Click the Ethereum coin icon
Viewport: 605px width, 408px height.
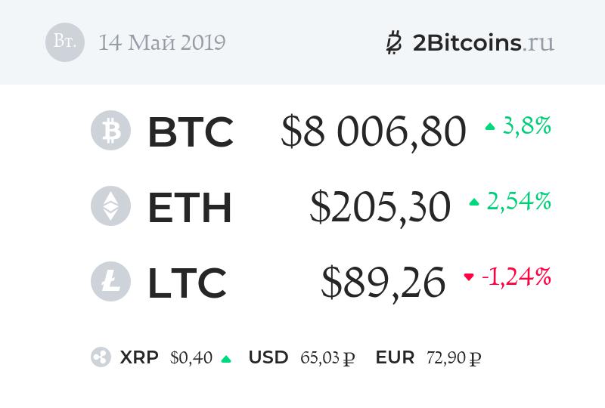pos(110,206)
